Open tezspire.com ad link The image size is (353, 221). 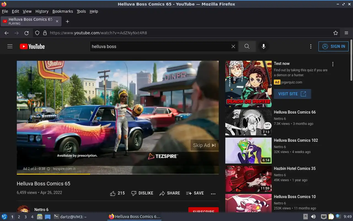tap(64, 169)
